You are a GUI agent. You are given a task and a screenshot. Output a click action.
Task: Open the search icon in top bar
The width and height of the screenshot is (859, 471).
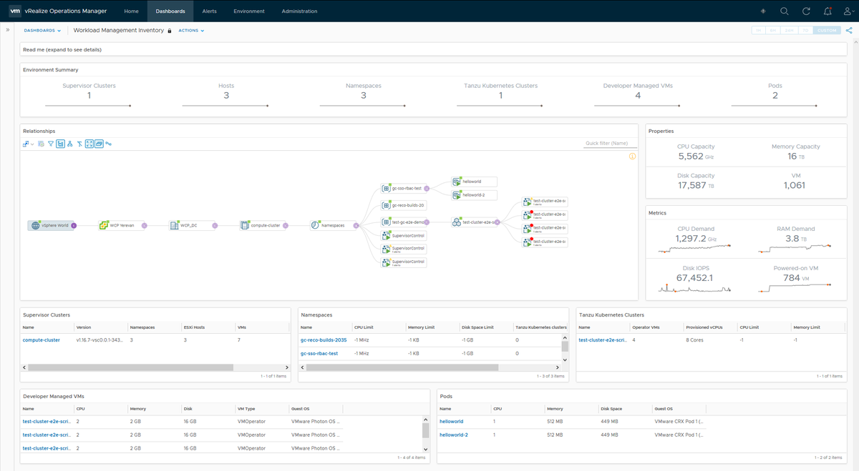point(785,11)
